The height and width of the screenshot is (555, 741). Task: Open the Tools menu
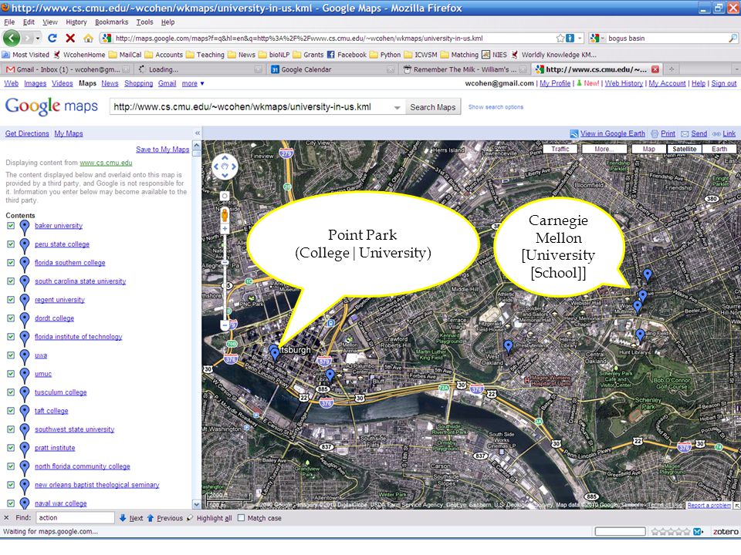[144, 22]
